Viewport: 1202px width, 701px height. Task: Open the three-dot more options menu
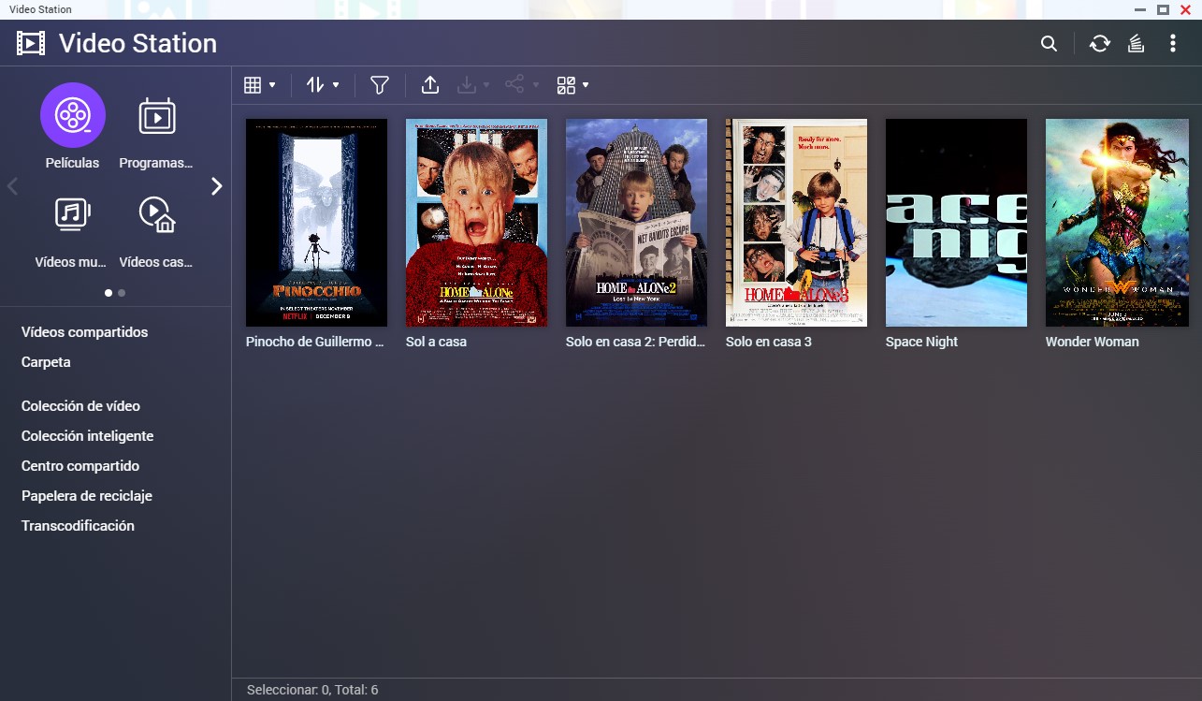(1173, 44)
